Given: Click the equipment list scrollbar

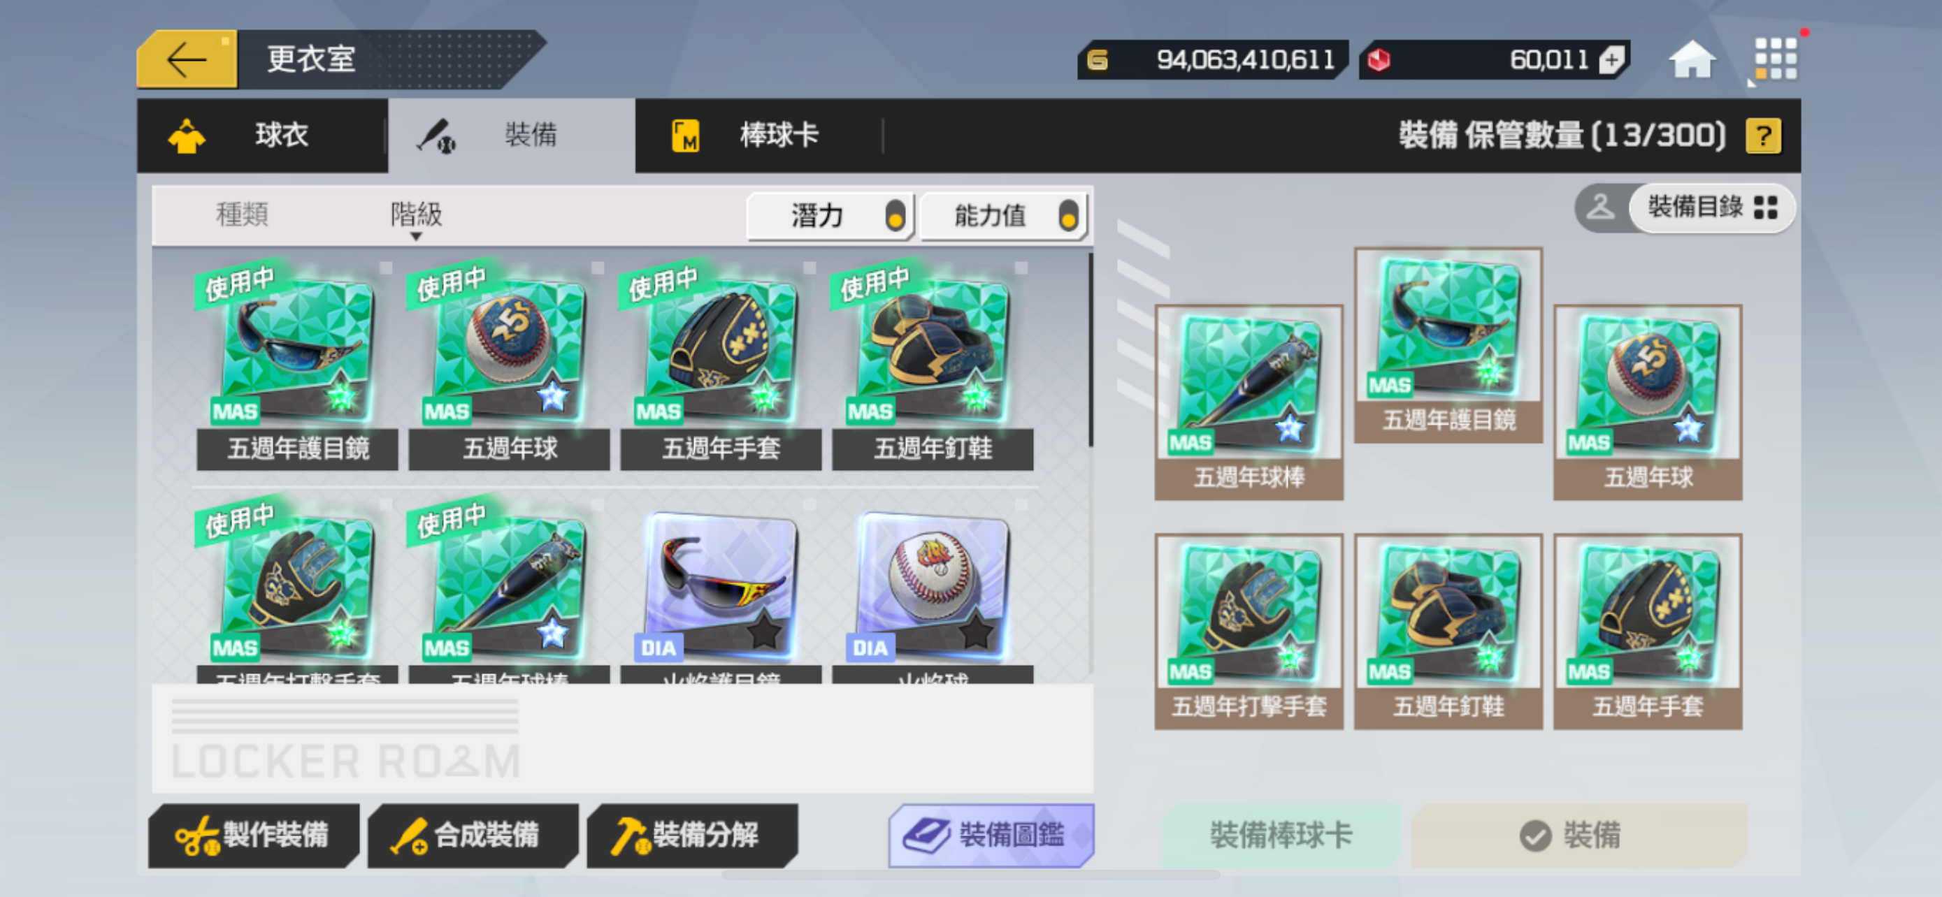Looking at the screenshot, I should click(1090, 350).
